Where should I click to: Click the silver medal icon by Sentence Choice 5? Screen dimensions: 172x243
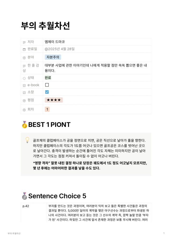pos(24,196)
